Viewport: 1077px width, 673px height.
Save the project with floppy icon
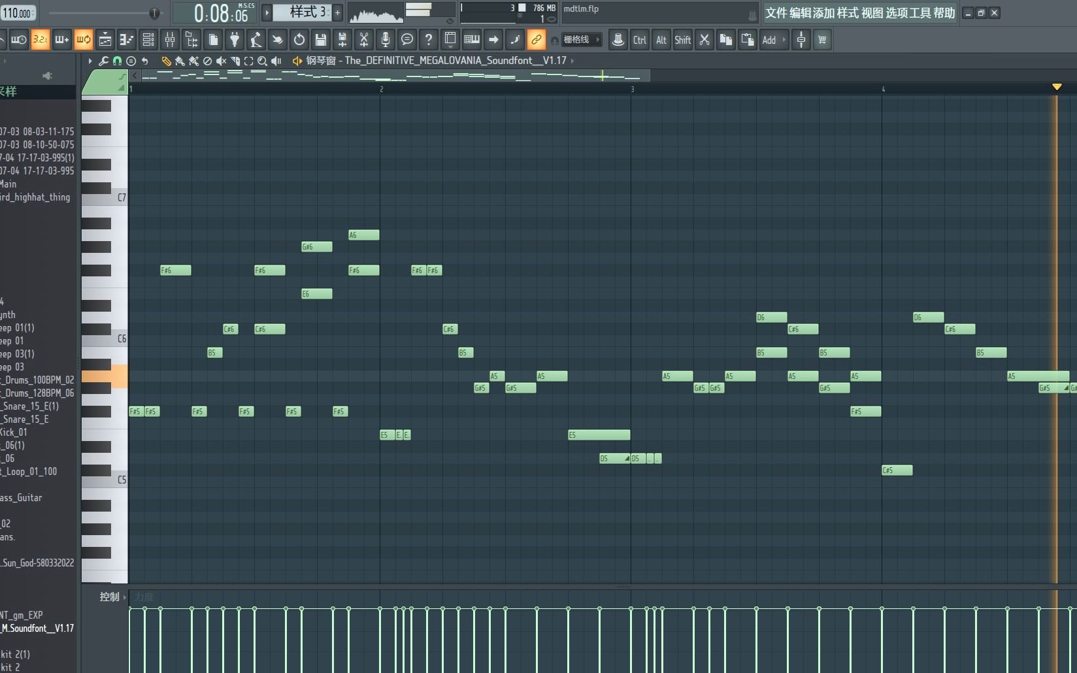tap(321, 40)
